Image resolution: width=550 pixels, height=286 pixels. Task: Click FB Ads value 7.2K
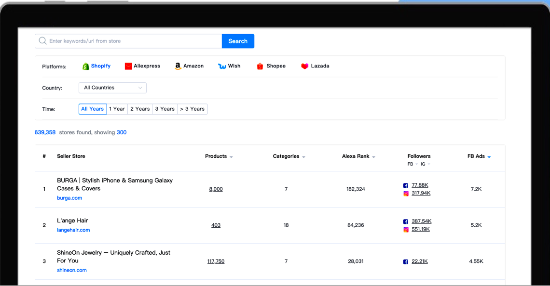(476, 189)
